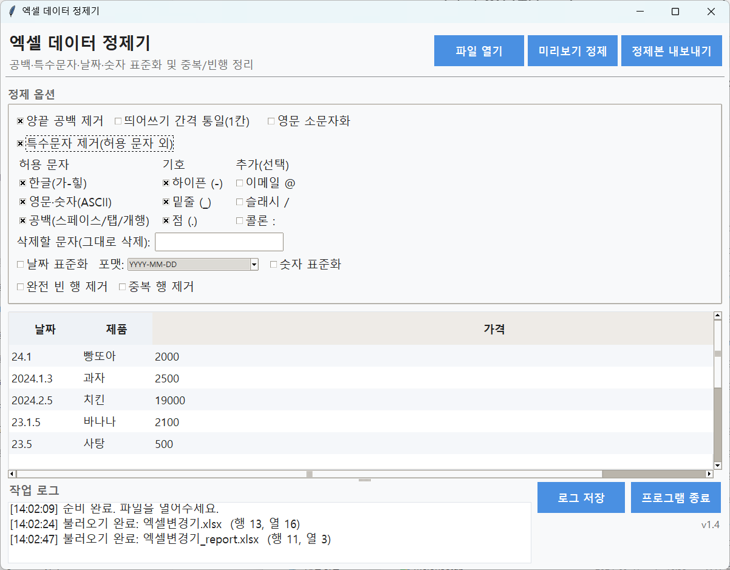Enable 띄어쓰기 간격 통일(1칸) option
The height and width of the screenshot is (570, 730).
[x=118, y=121]
